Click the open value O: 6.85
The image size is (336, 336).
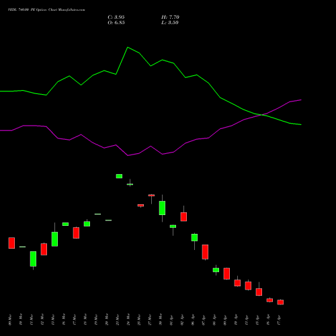(116, 23)
